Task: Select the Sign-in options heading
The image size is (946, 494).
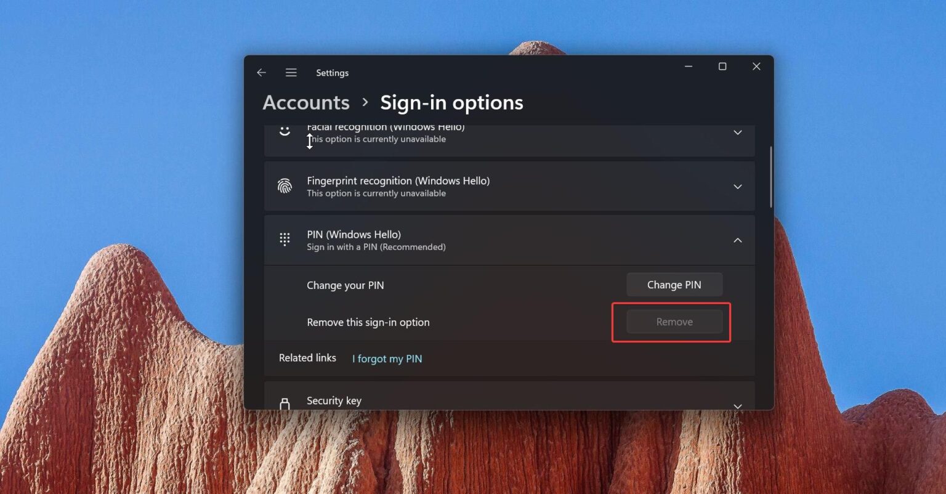Action: (x=451, y=102)
